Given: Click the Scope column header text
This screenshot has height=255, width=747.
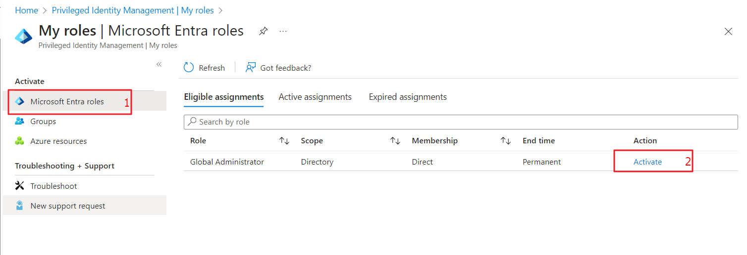Looking at the screenshot, I should 312,141.
